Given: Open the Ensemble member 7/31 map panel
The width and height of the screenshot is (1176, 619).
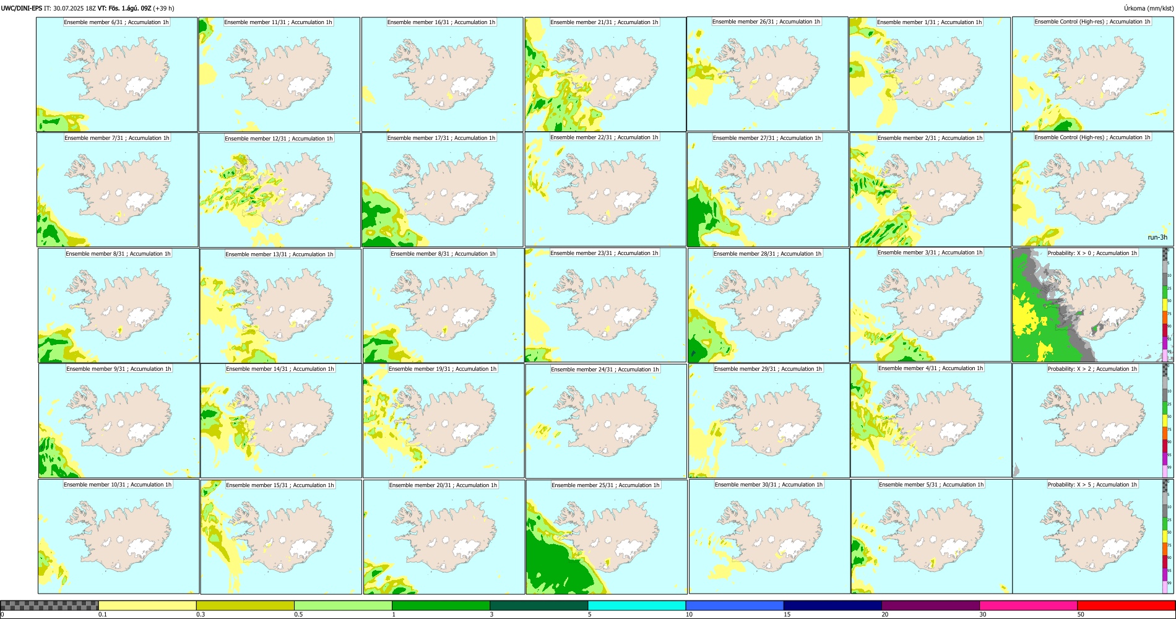Looking at the screenshot, I should pos(118,190).
